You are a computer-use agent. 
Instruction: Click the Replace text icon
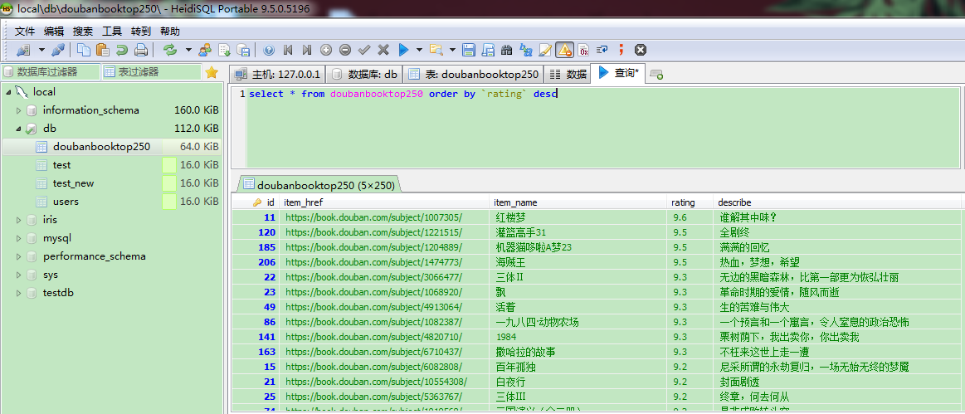(526, 50)
